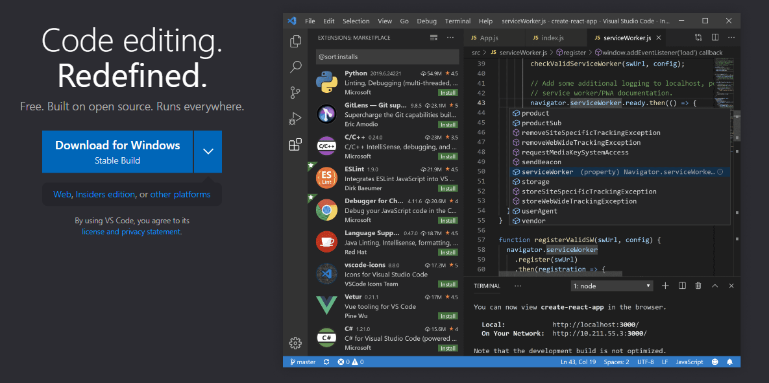Open the Source Control view icon
The image size is (769, 383).
[296, 92]
